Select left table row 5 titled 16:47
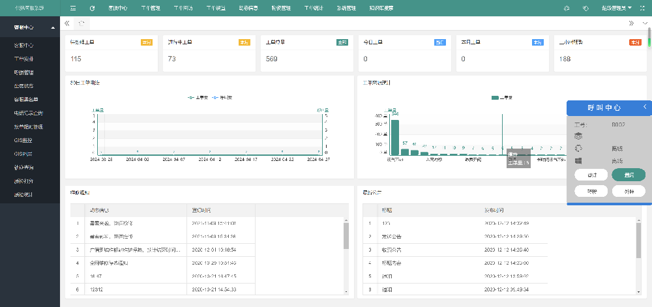This screenshot has width=652, height=307. pos(162,276)
